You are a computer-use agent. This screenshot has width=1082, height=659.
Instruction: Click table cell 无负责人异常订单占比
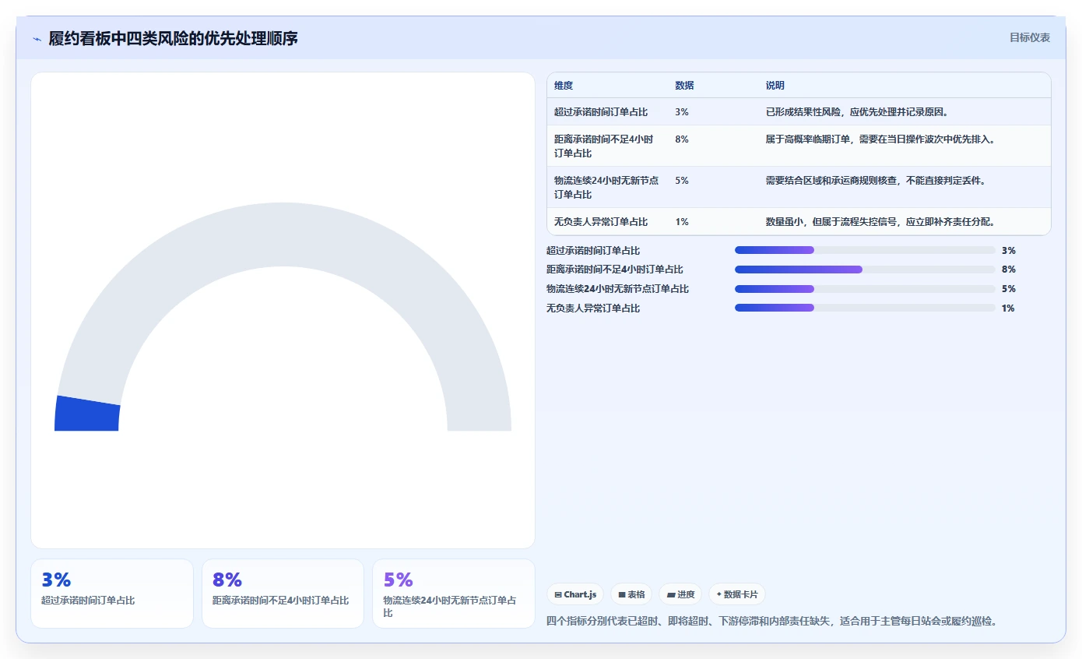coord(601,222)
